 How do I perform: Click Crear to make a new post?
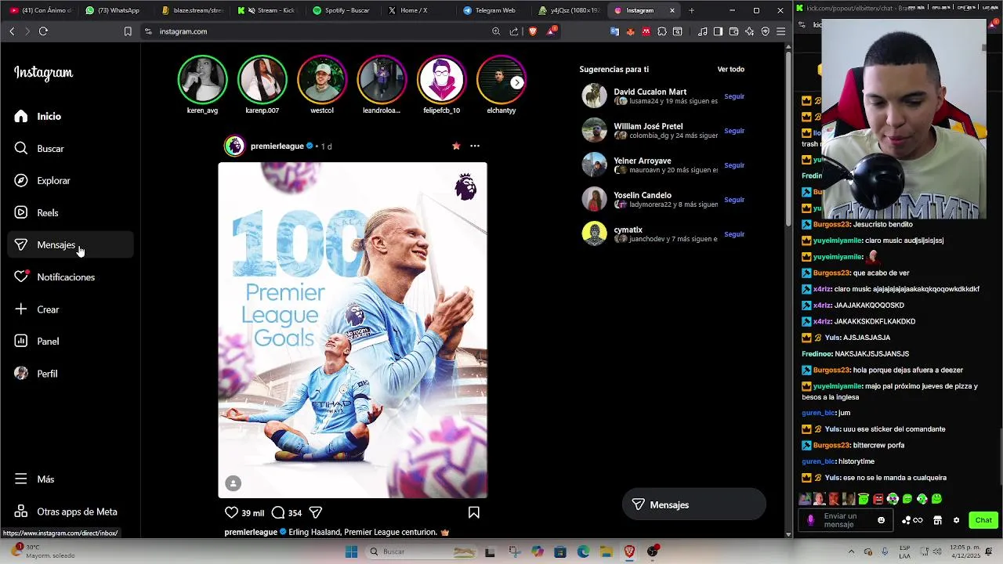(x=71, y=309)
